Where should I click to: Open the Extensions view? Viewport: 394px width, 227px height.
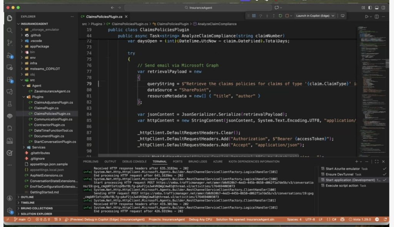pyautogui.click(x=10, y=80)
